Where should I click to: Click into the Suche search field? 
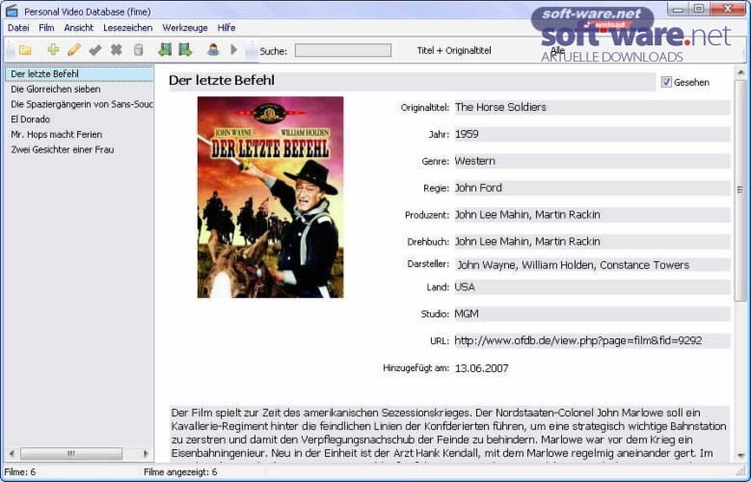(x=343, y=50)
